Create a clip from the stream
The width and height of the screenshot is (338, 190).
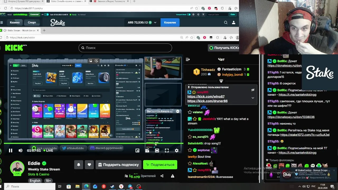coord(147,150)
